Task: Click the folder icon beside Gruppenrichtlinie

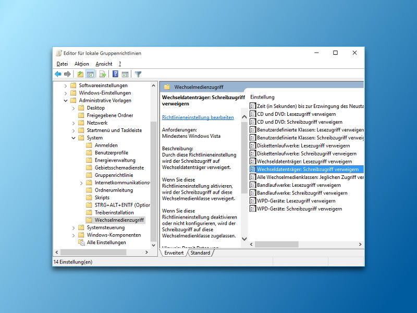Action: (x=89, y=175)
